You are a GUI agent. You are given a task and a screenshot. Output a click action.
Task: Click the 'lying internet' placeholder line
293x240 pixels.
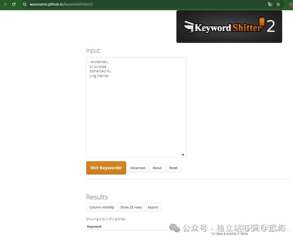[x=99, y=76]
